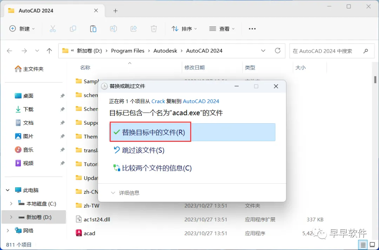
Task: Click the Delete trash icon
Action: coord(154,29)
